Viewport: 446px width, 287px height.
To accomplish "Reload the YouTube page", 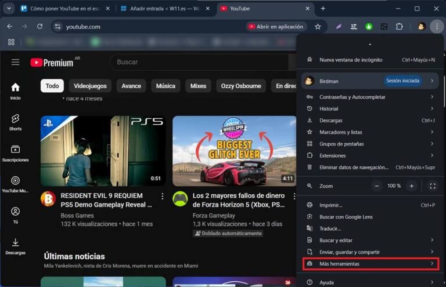I will click(x=40, y=27).
